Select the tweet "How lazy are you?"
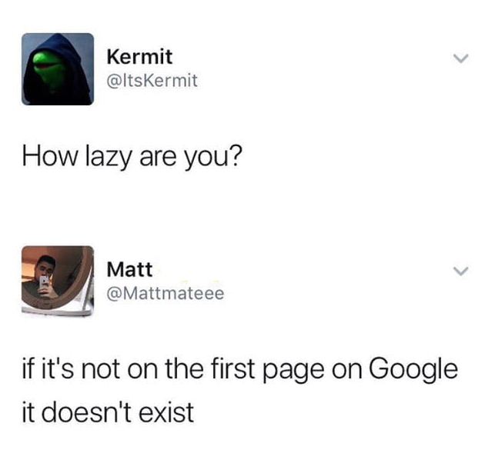 131,156
